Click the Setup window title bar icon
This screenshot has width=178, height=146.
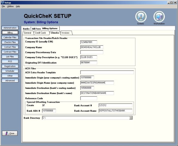(x=2, y=2)
